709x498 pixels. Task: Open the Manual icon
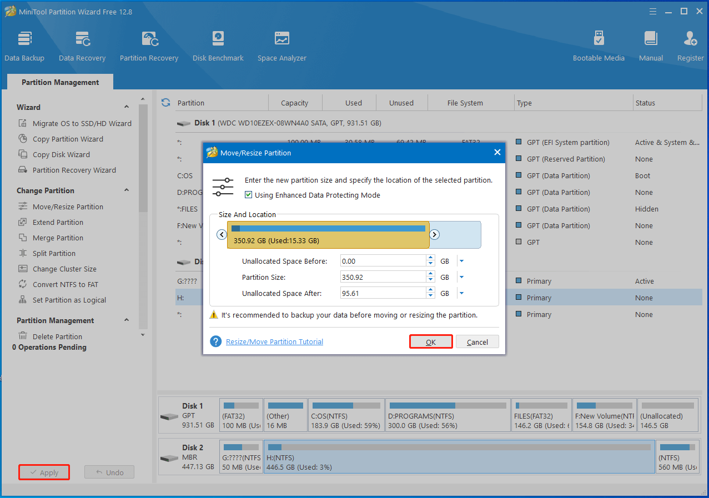651,46
